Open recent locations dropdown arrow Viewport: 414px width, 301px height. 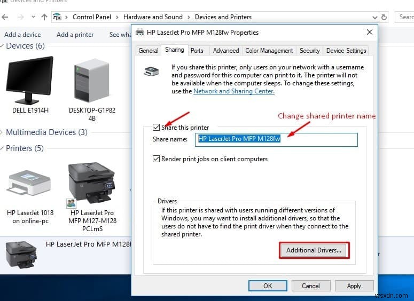click(33, 17)
